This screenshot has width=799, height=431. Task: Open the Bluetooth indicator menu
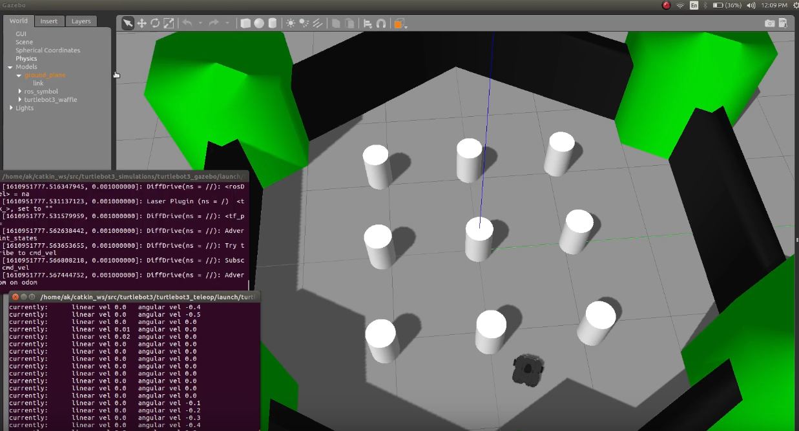pyautogui.click(x=705, y=5)
